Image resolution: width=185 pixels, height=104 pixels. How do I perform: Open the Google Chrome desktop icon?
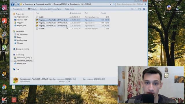(x=4, y=89)
